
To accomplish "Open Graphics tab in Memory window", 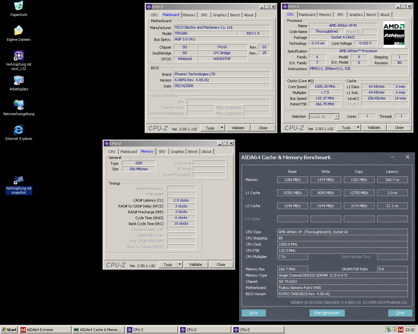I will [x=177, y=152].
